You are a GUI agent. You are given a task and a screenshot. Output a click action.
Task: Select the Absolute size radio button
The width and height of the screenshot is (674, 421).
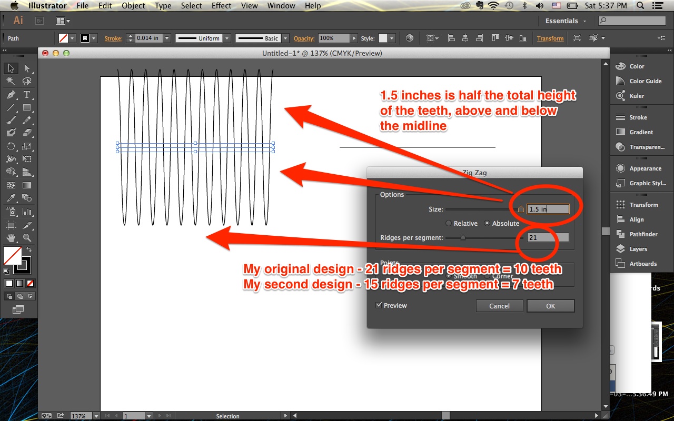487,223
